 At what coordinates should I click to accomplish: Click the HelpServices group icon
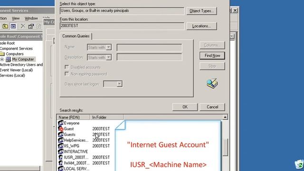click(x=61, y=140)
